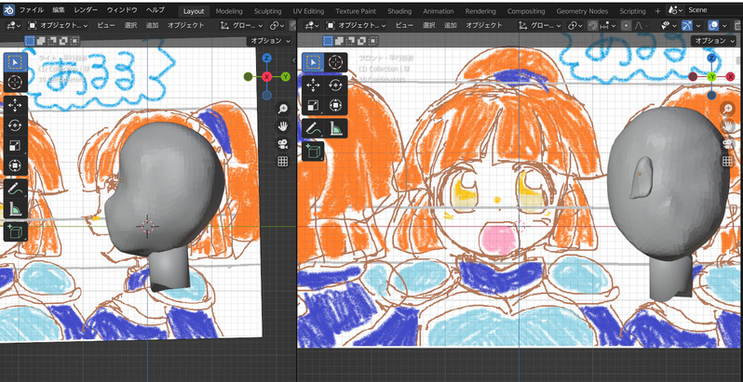
Task: Toggle proportional editing in the Front Orthographic header
Action: point(626,25)
